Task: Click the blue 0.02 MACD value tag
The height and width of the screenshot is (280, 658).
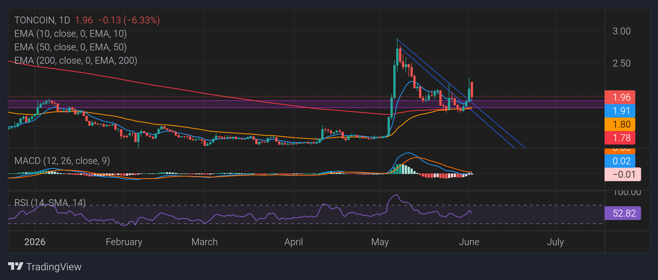Action: click(x=620, y=161)
